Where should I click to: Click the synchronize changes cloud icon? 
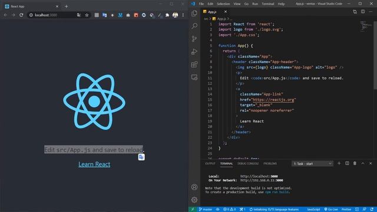[217, 210]
